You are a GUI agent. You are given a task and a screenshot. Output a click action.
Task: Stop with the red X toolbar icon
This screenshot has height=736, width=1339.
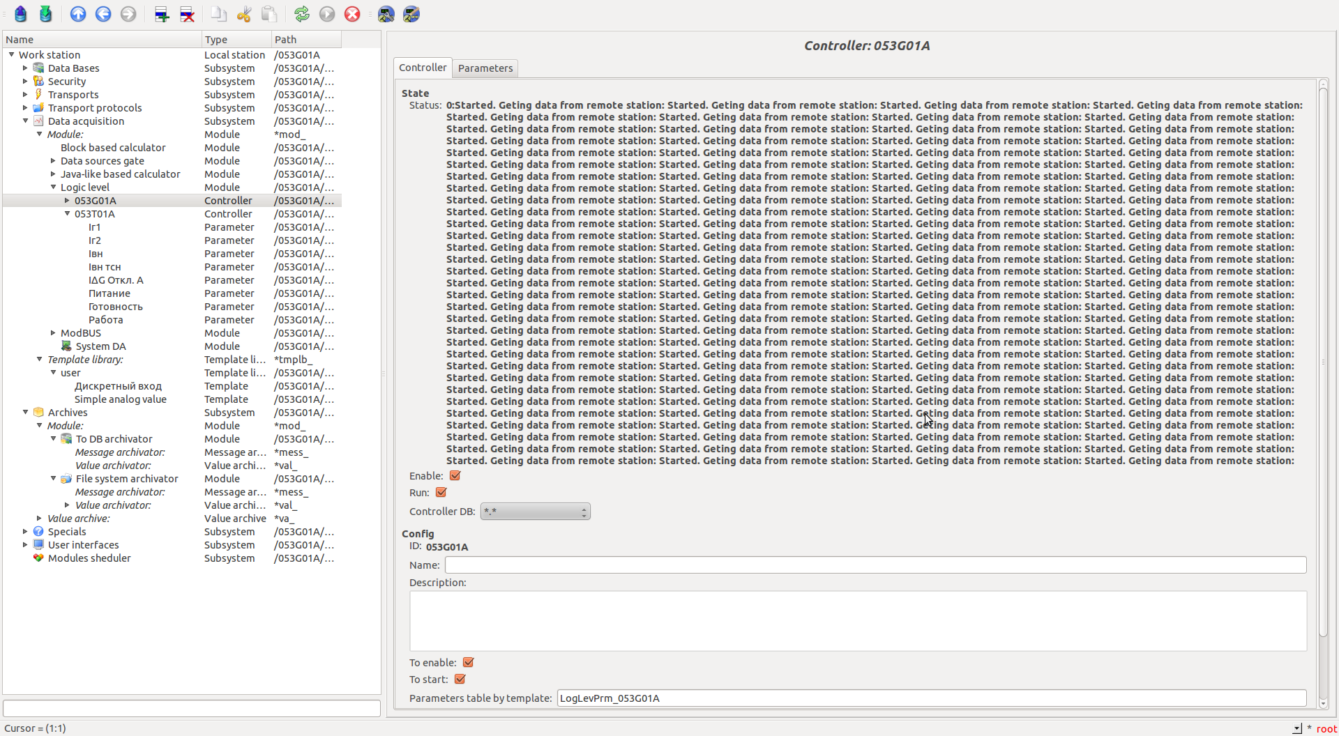coord(352,14)
